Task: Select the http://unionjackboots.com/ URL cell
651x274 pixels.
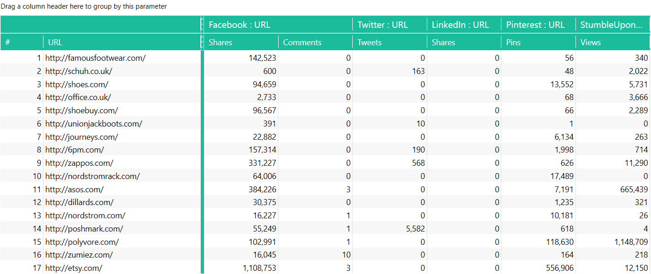Action: coord(122,124)
